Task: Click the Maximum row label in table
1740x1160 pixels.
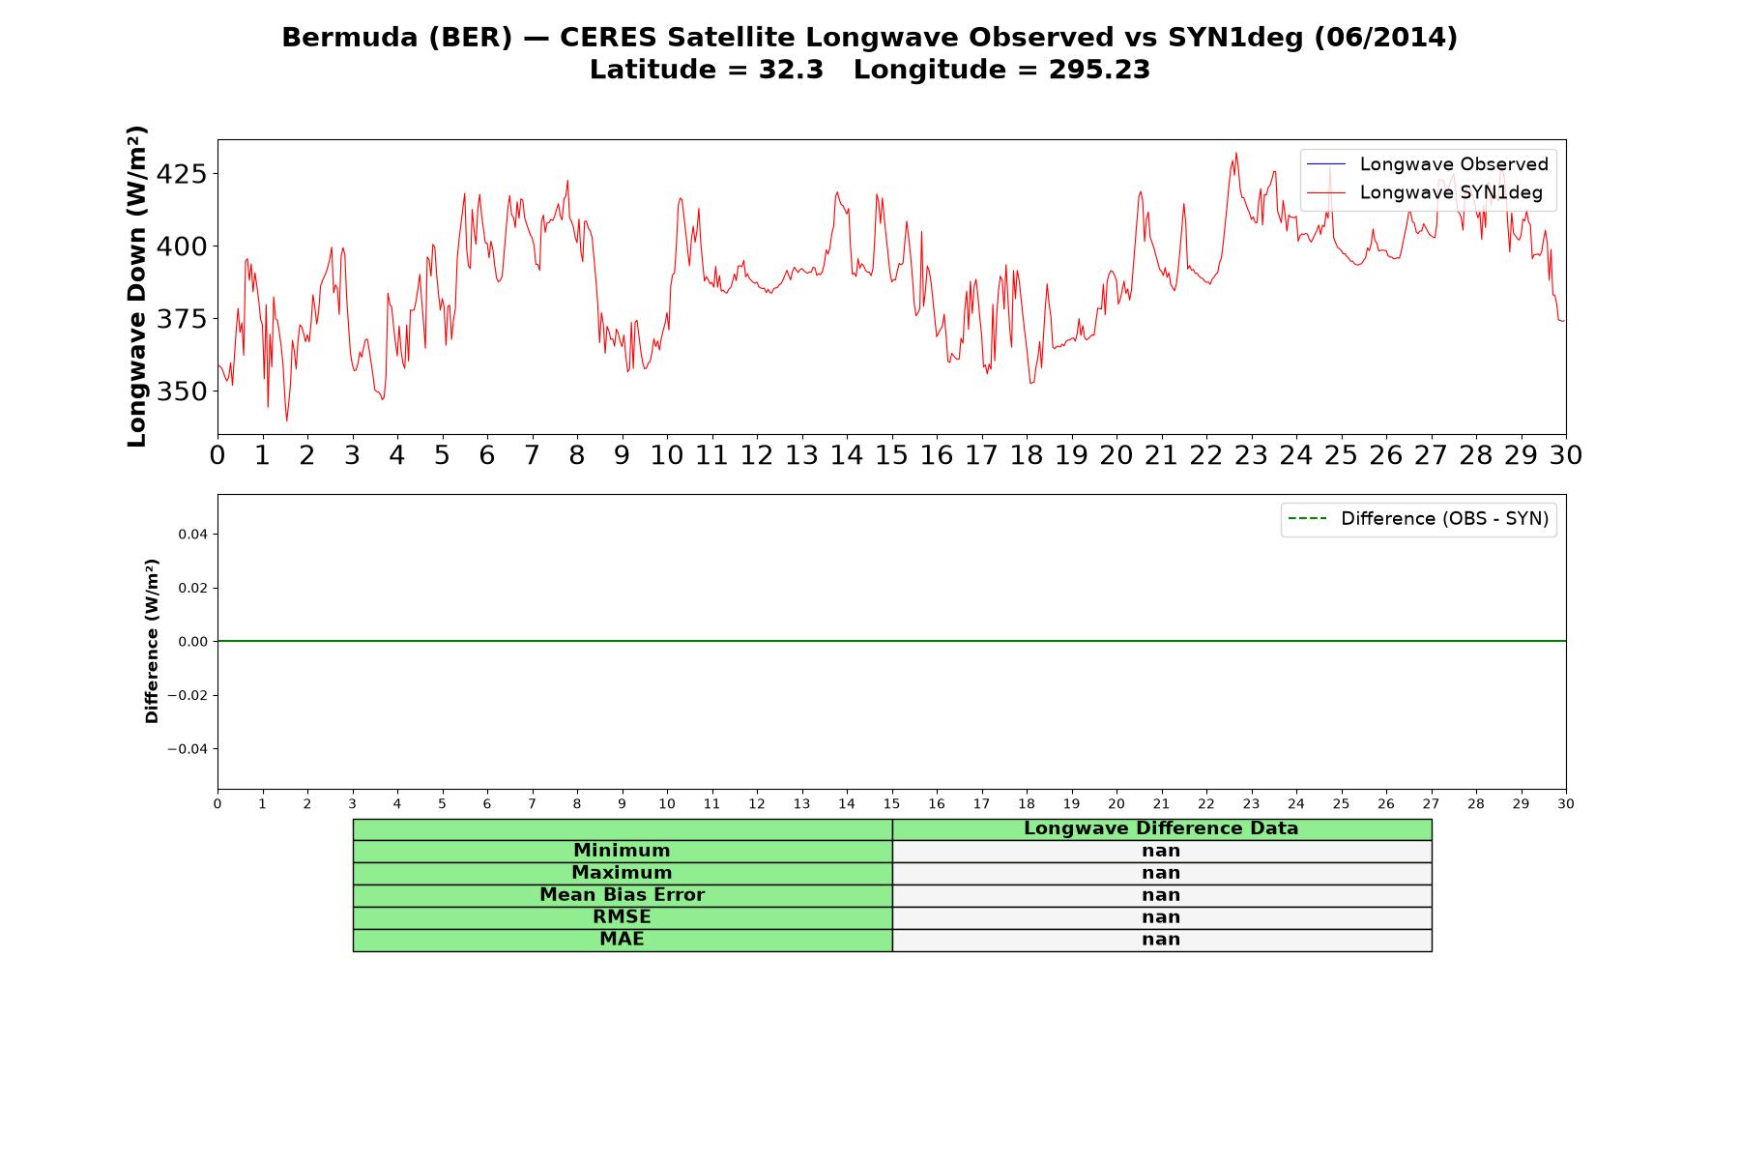Action: pyautogui.click(x=622, y=873)
